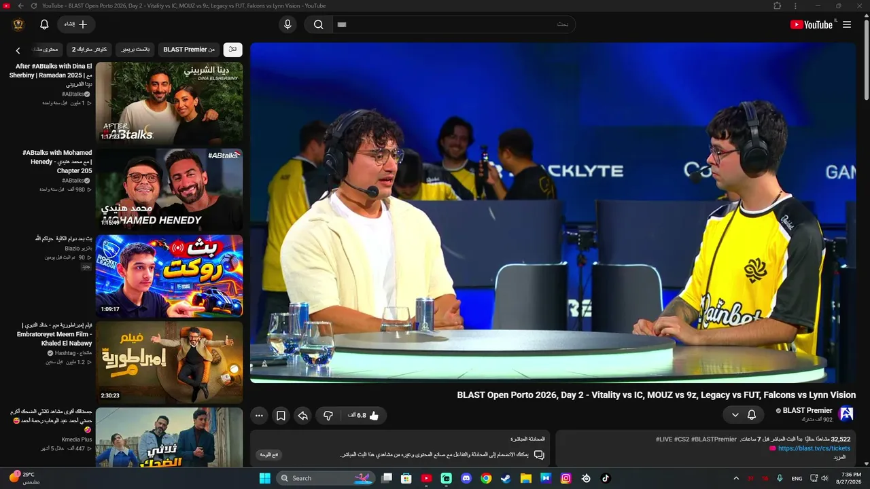Image resolution: width=870 pixels, height=489 pixels.
Task: Click the page vertical scrollbar
Action: [866, 61]
